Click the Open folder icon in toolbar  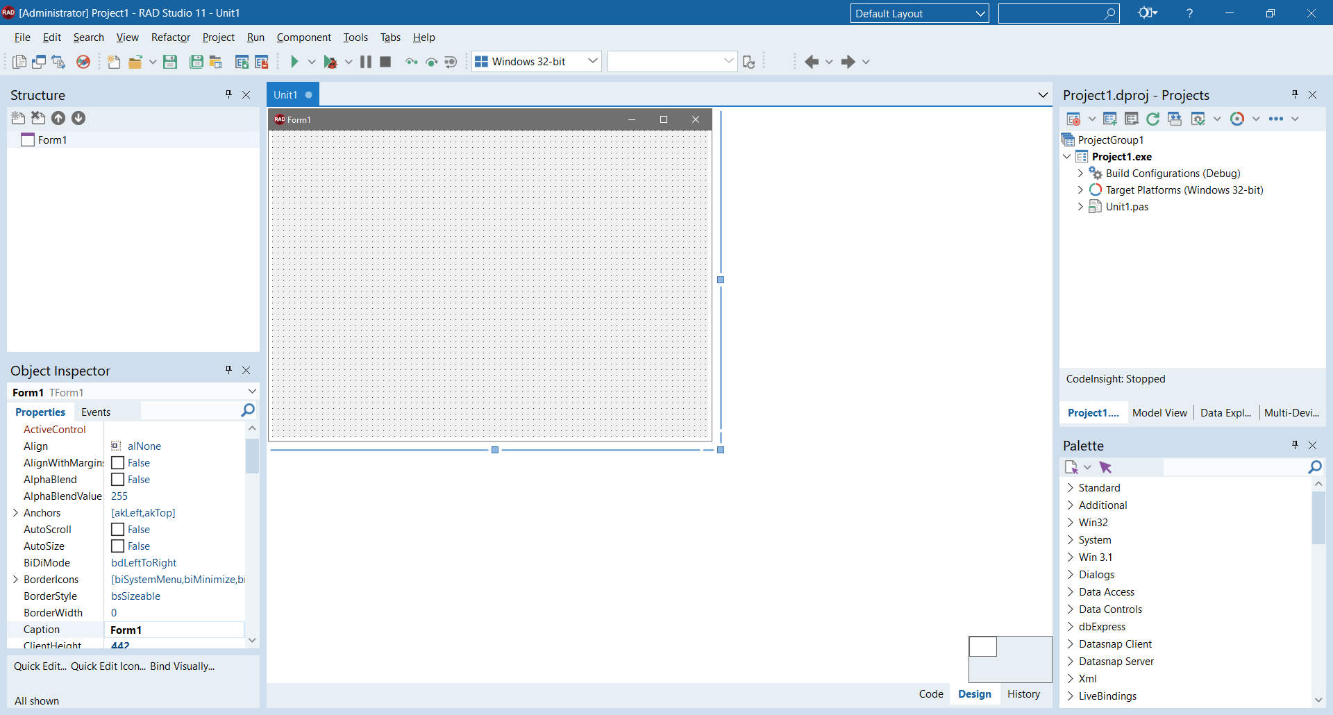135,62
